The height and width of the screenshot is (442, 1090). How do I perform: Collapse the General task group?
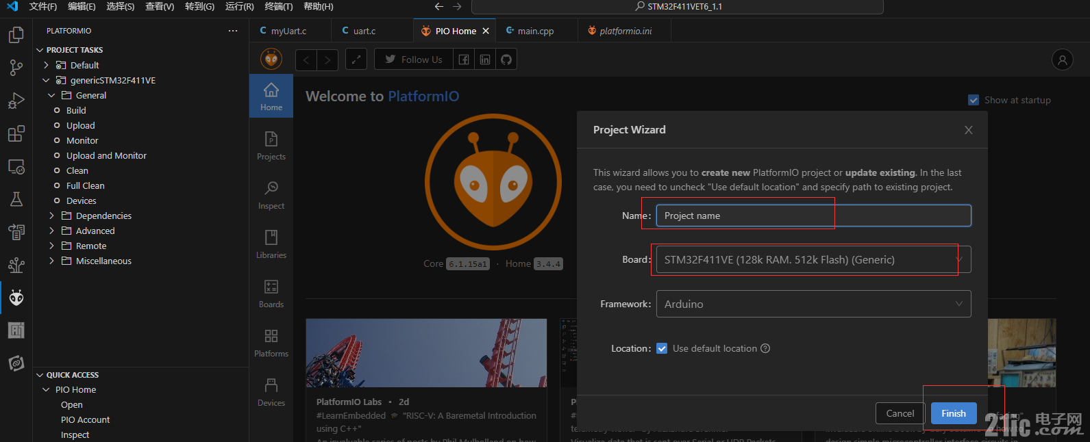51,95
